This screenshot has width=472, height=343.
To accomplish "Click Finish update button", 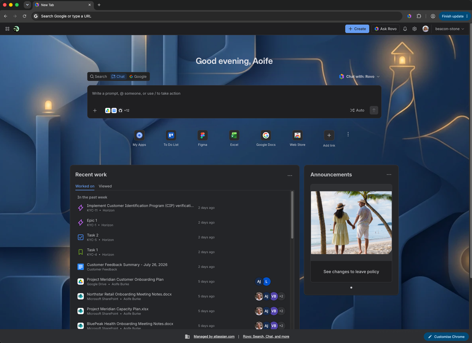I will tap(455, 16).
